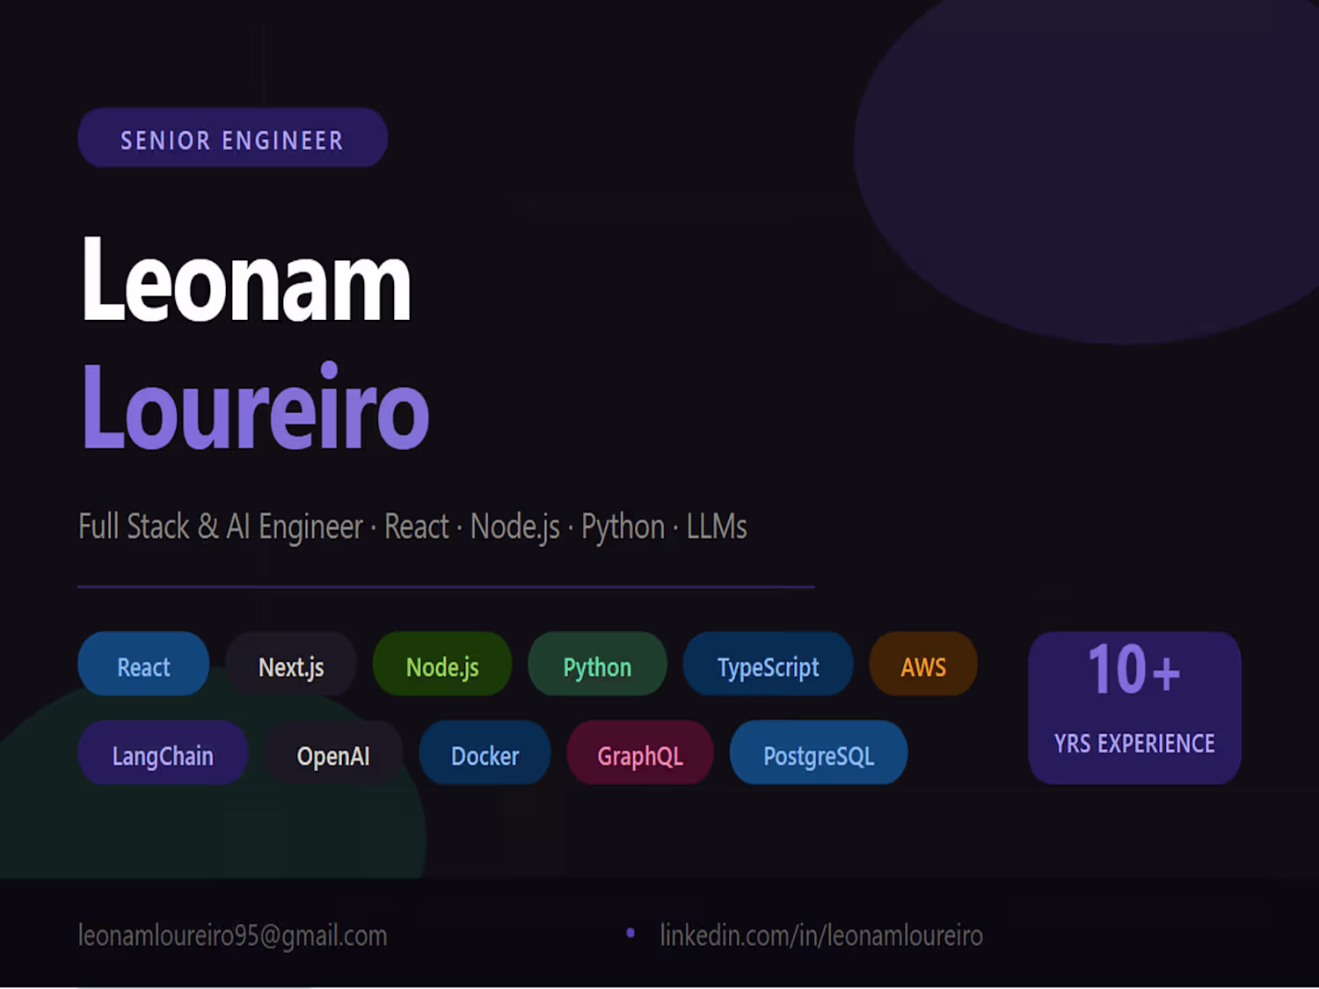The image size is (1319, 989).
Task: Click the SENIOR ENGINEER badge
Action: [x=232, y=138]
